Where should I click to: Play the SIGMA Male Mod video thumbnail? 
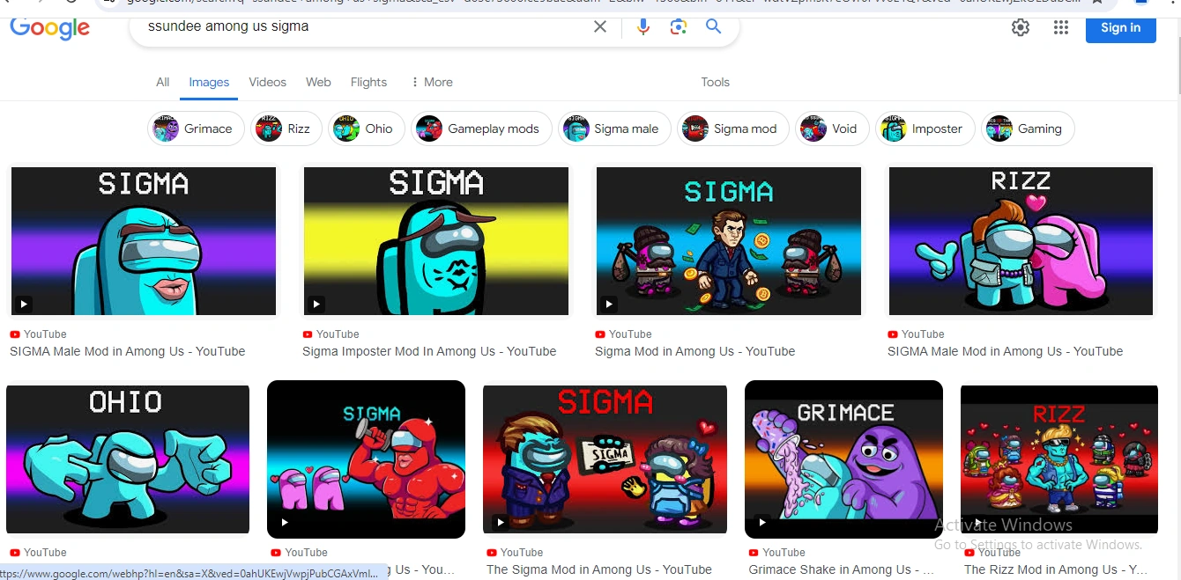pyautogui.click(x=143, y=240)
